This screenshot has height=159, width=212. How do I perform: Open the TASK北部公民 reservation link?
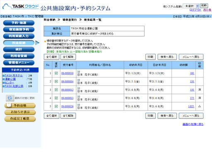click(x=14, y=86)
